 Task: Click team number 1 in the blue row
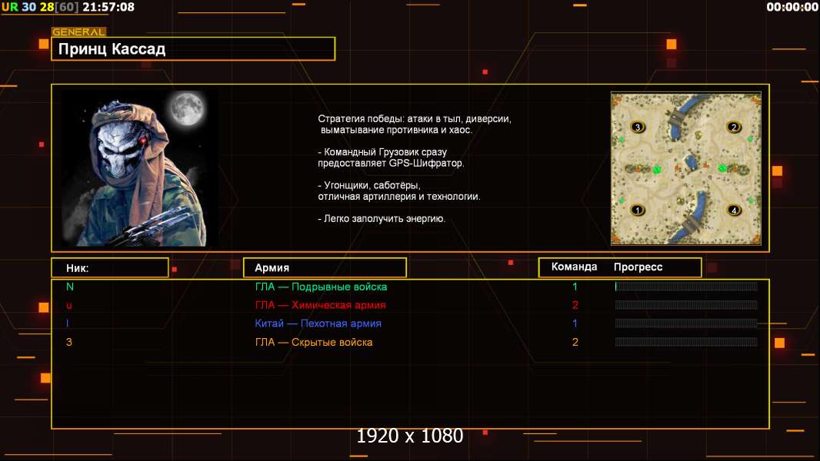[x=575, y=323]
